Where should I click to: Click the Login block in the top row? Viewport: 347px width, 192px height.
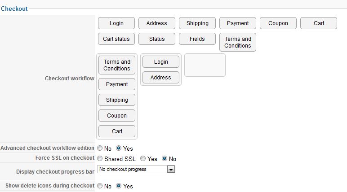[x=116, y=23]
